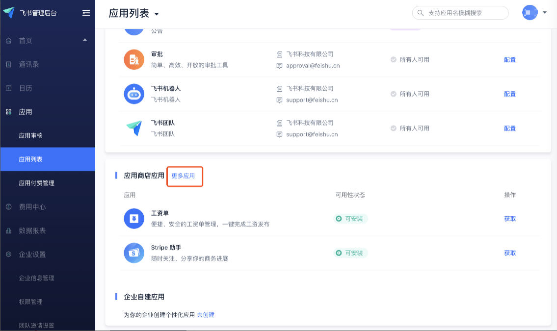Image resolution: width=557 pixels, height=331 pixels.
Task: Click 配置 for the 审批 app
Action: pos(510,60)
